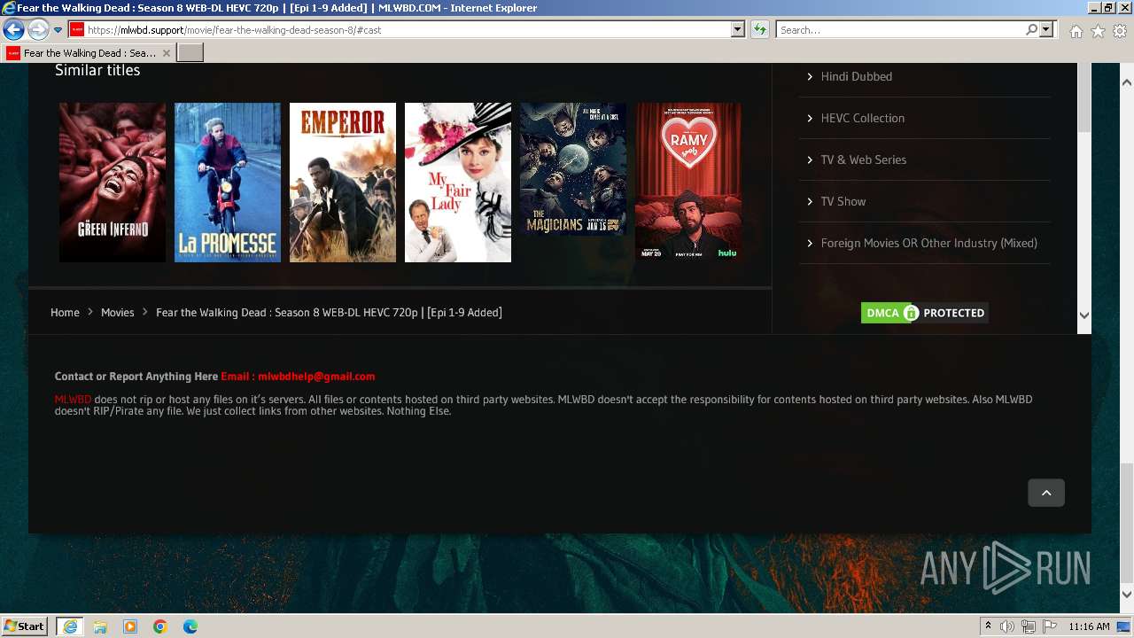Image resolution: width=1134 pixels, height=638 pixels.
Task: Click the magnifier search icon
Action: pyautogui.click(x=1031, y=29)
